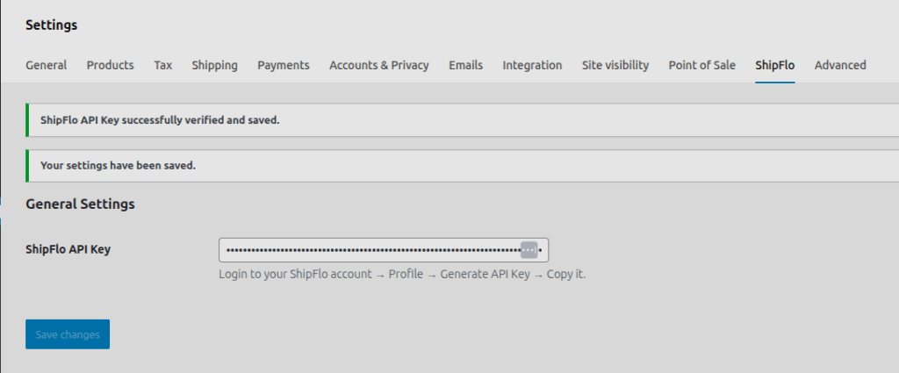The height and width of the screenshot is (373, 899).
Task: Select the Payments tab
Action: (x=284, y=65)
